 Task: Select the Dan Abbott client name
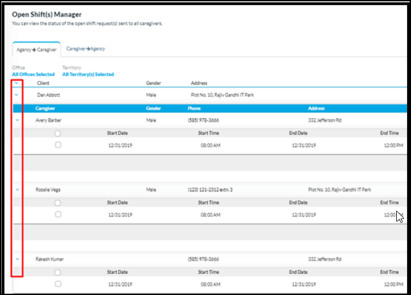(x=48, y=95)
